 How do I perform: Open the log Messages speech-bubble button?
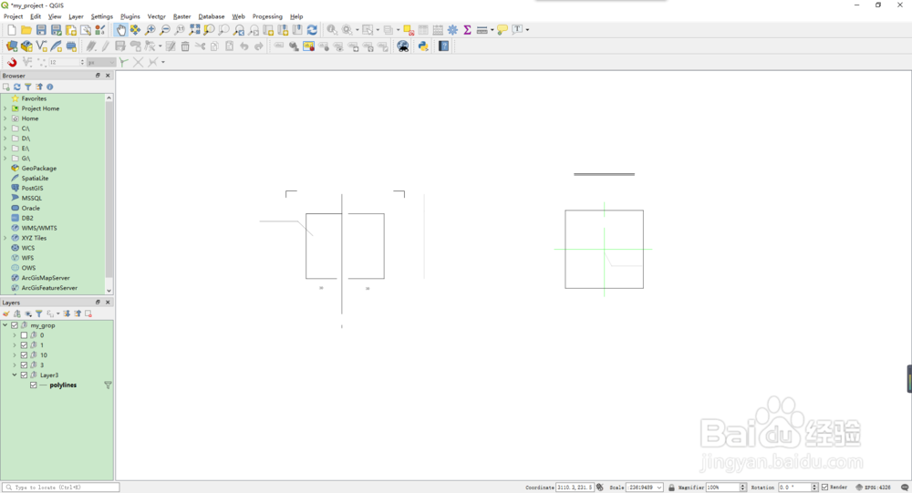point(905,488)
